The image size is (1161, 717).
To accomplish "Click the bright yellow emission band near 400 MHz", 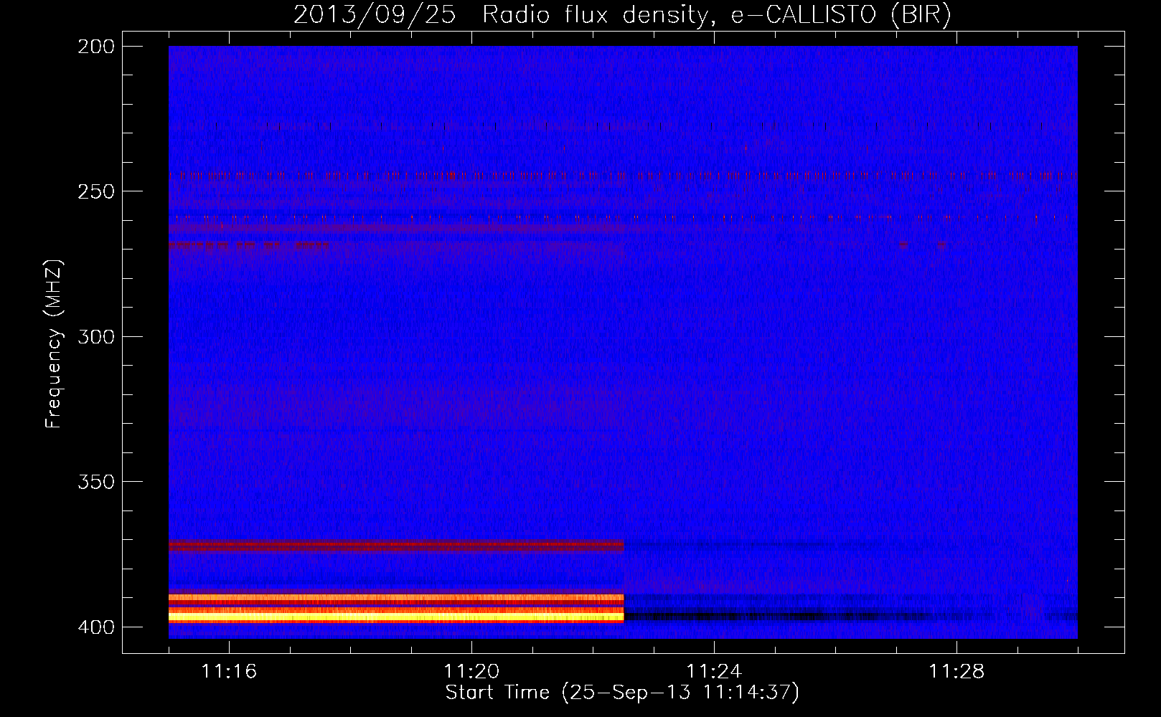I will point(396,617).
